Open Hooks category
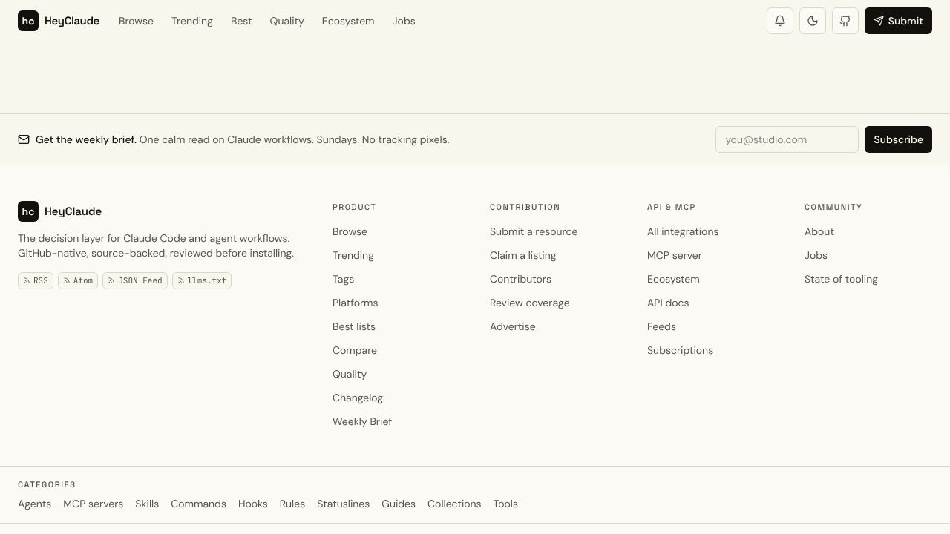The width and height of the screenshot is (950, 534). 252,504
